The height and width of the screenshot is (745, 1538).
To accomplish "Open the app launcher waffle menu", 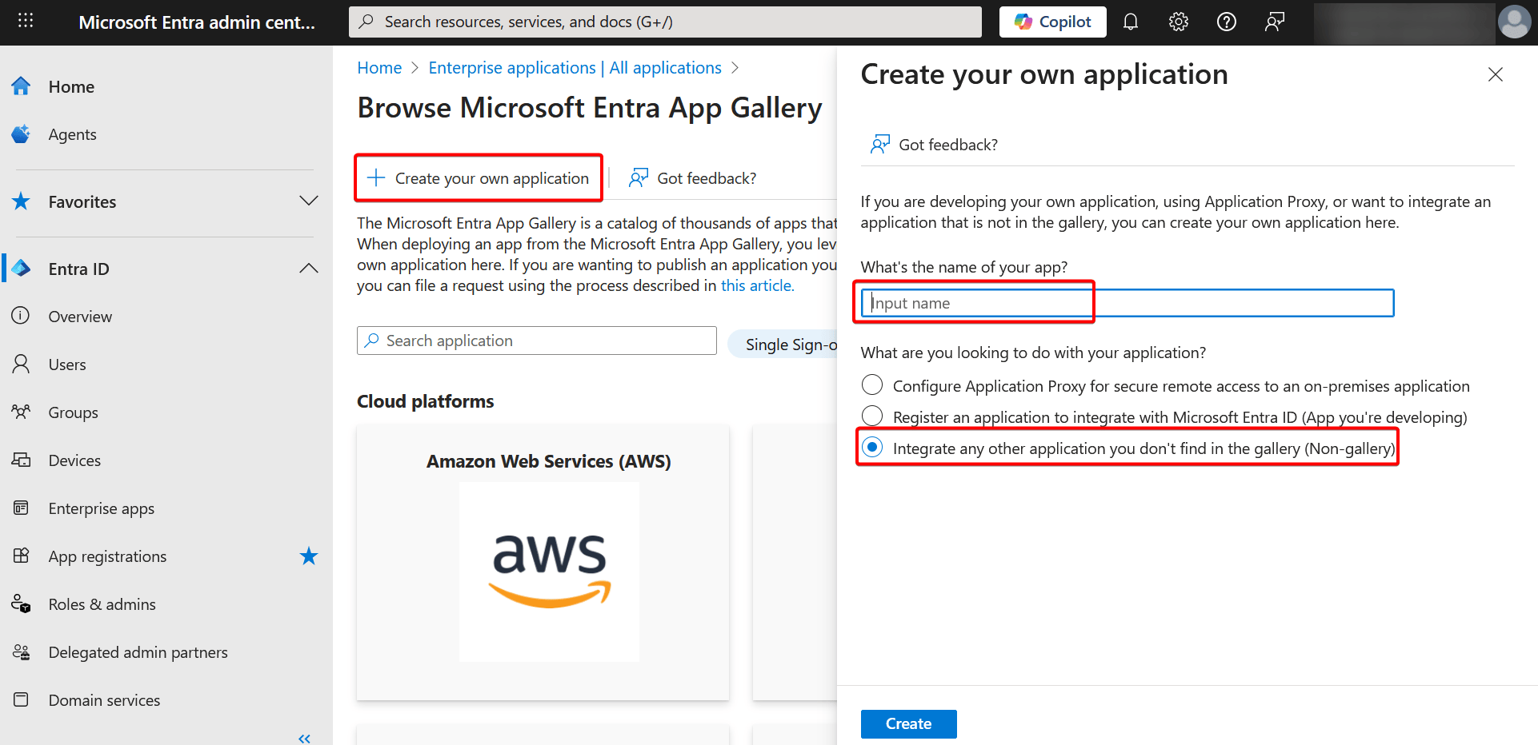I will point(26,21).
